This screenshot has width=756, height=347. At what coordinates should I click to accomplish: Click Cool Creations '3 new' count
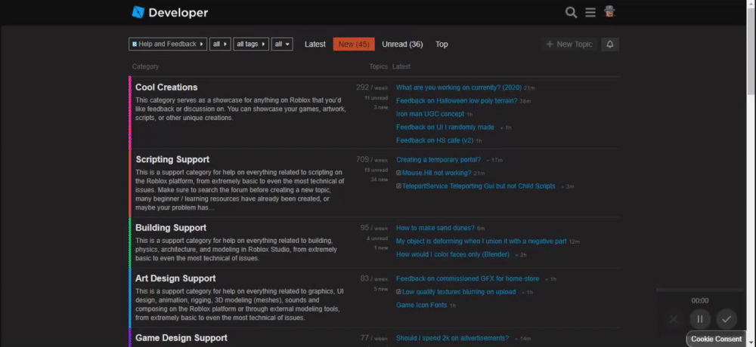pyautogui.click(x=380, y=107)
